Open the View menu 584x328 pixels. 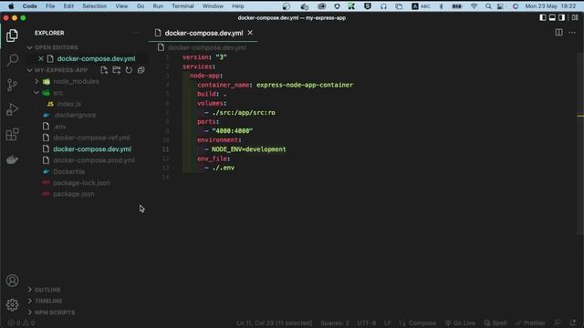(x=121, y=6)
